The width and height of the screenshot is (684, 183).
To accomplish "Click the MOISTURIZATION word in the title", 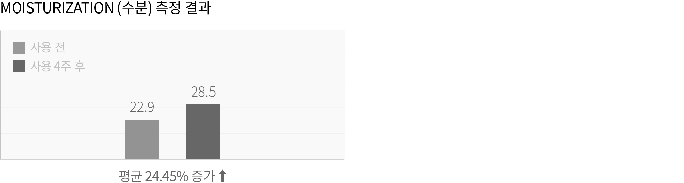I will click(57, 8).
